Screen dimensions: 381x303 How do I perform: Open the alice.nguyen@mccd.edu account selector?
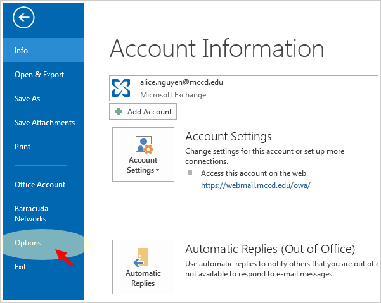(243, 88)
